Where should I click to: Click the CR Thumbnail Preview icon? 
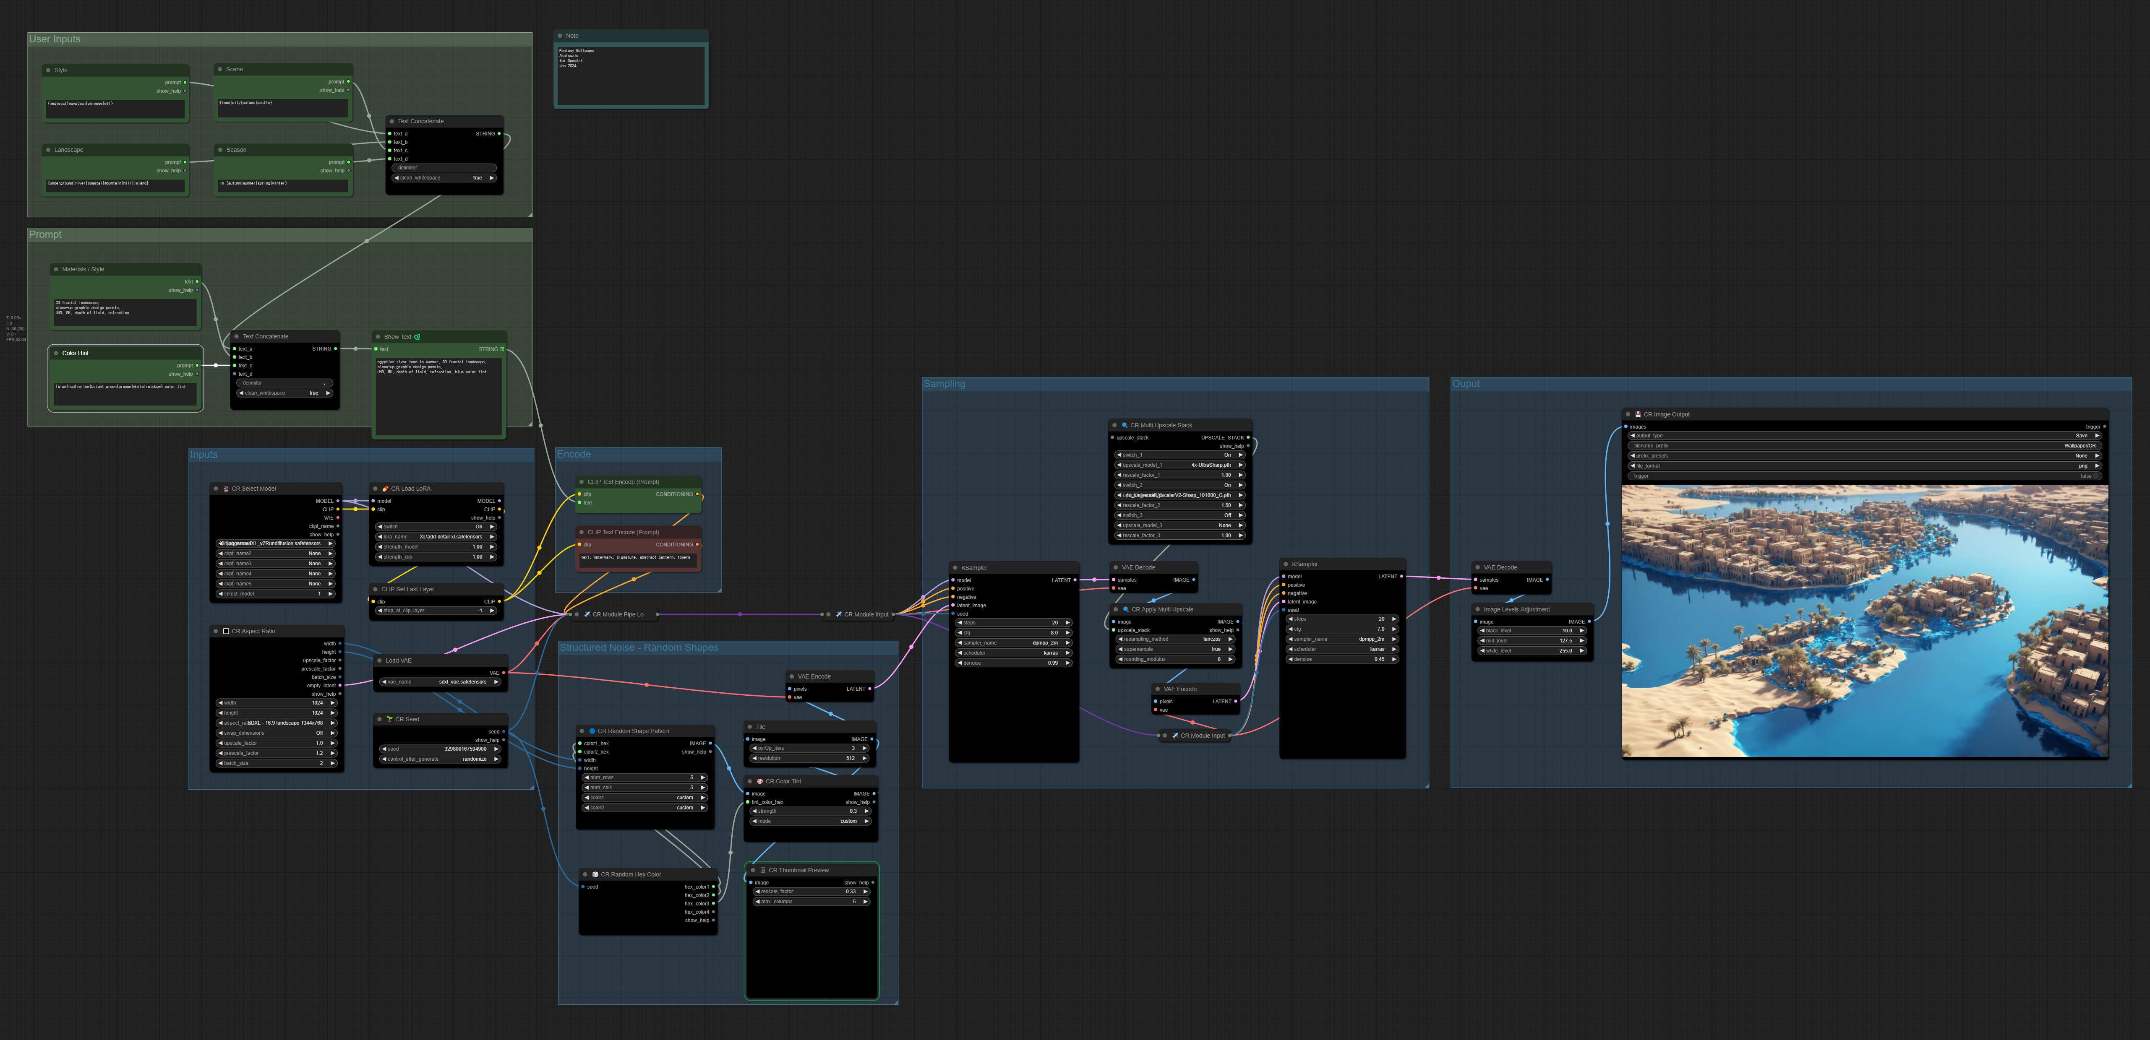click(763, 871)
